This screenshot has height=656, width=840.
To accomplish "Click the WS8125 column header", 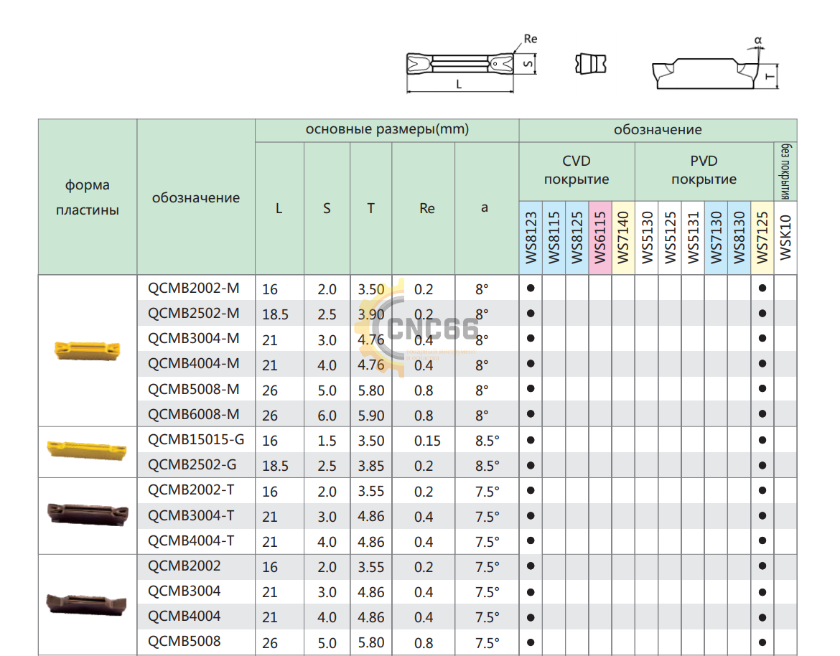I will tap(577, 238).
